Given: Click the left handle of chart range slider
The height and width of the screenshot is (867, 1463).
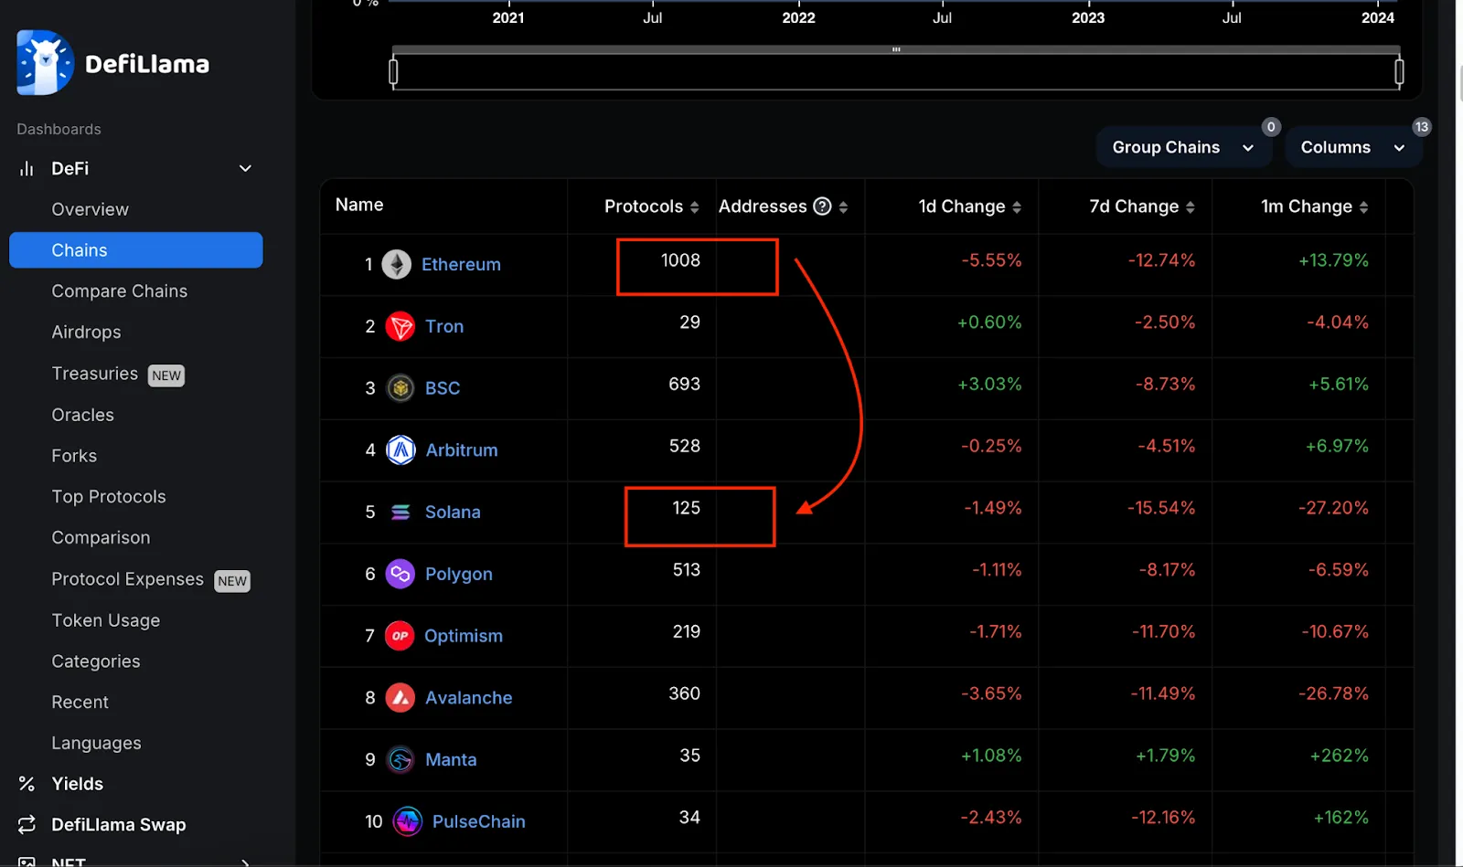Looking at the screenshot, I should (x=393, y=71).
